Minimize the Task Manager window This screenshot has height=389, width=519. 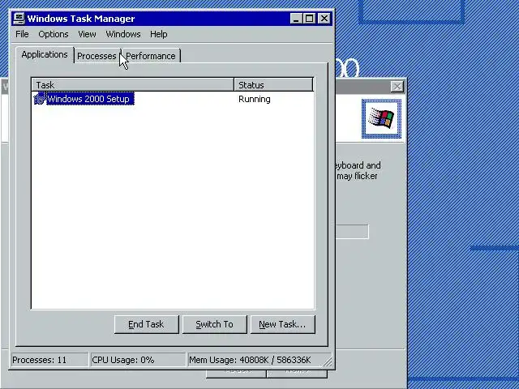(296, 18)
